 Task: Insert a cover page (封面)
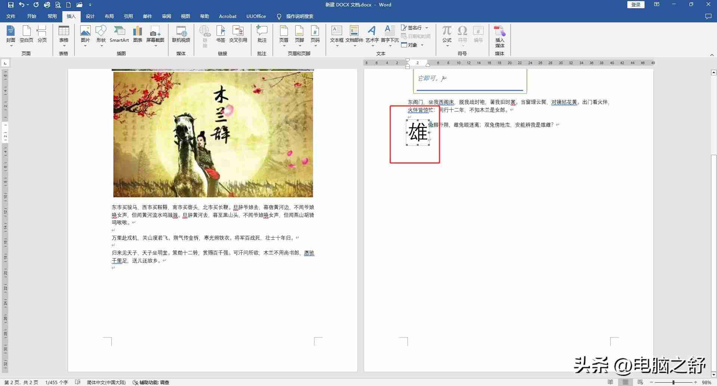11,36
